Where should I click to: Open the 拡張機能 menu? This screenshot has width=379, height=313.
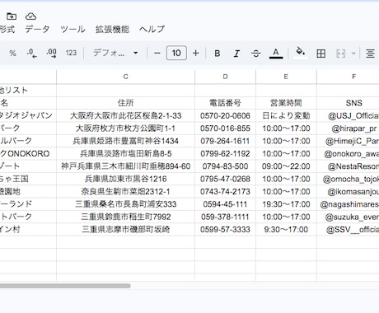click(x=112, y=29)
